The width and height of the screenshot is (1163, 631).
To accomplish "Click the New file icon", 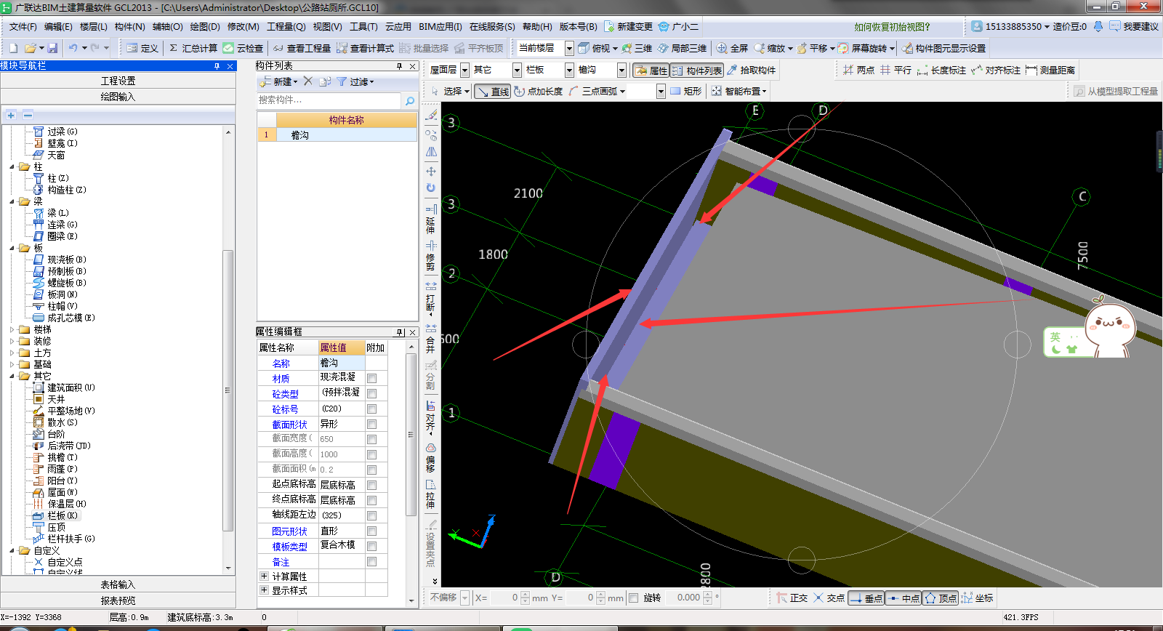I will 13,48.
